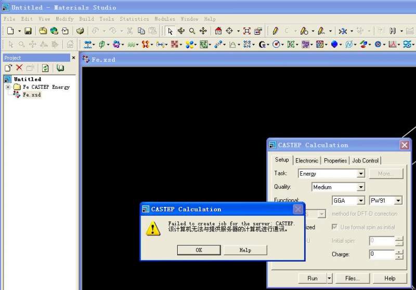Select the Fe CASTEP Energy folder
Image resolution: width=416 pixels, height=290 pixels.
46,87
